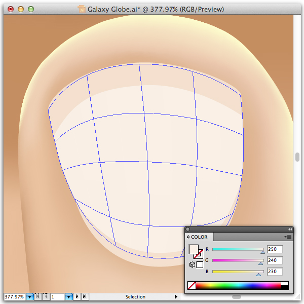Zoom the window with green button

[x=31, y=9]
